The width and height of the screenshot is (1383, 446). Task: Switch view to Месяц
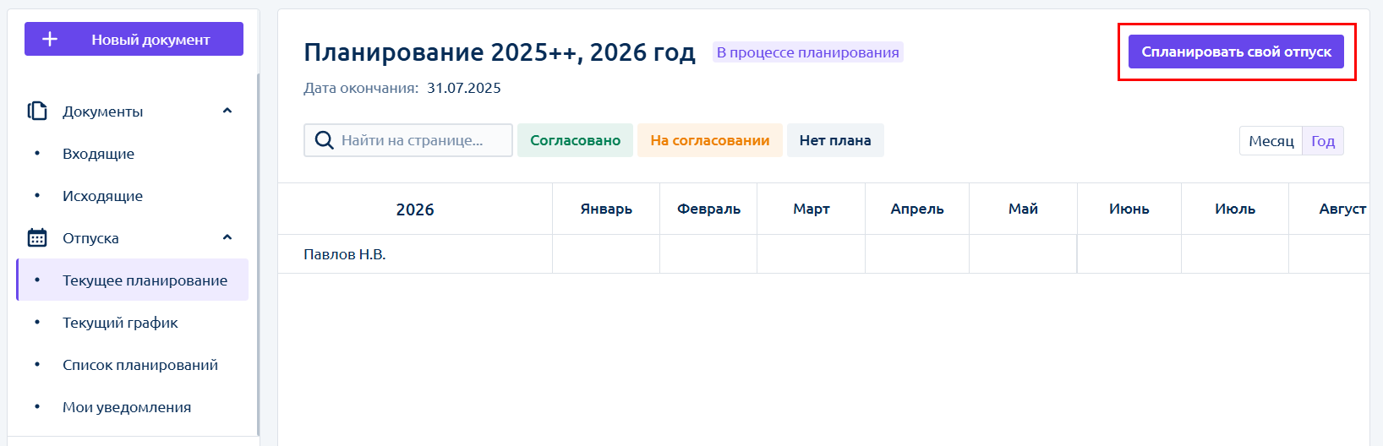(x=1271, y=141)
